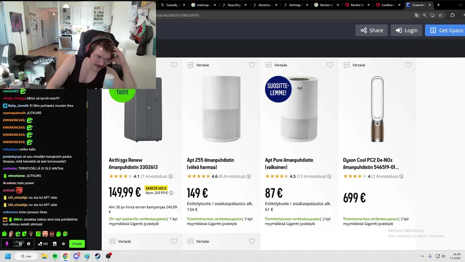Screen dimensions: 465x262
Task: Click the Gyazo Login button
Action: click(x=407, y=30)
